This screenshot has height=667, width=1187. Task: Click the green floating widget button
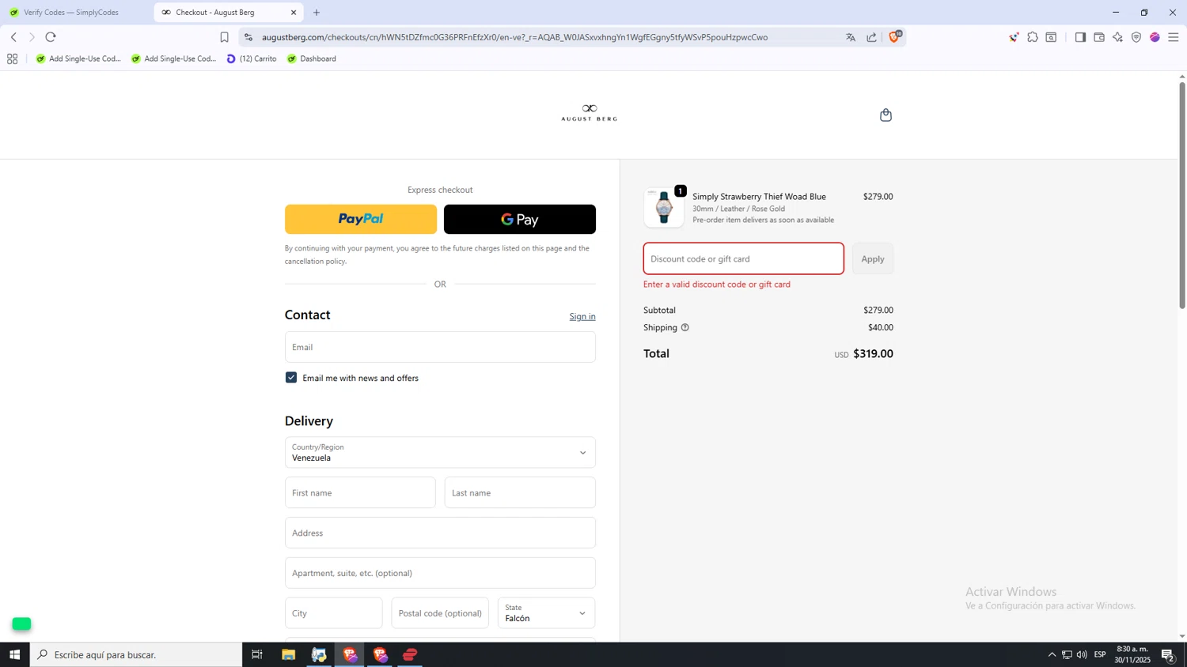(21, 624)
